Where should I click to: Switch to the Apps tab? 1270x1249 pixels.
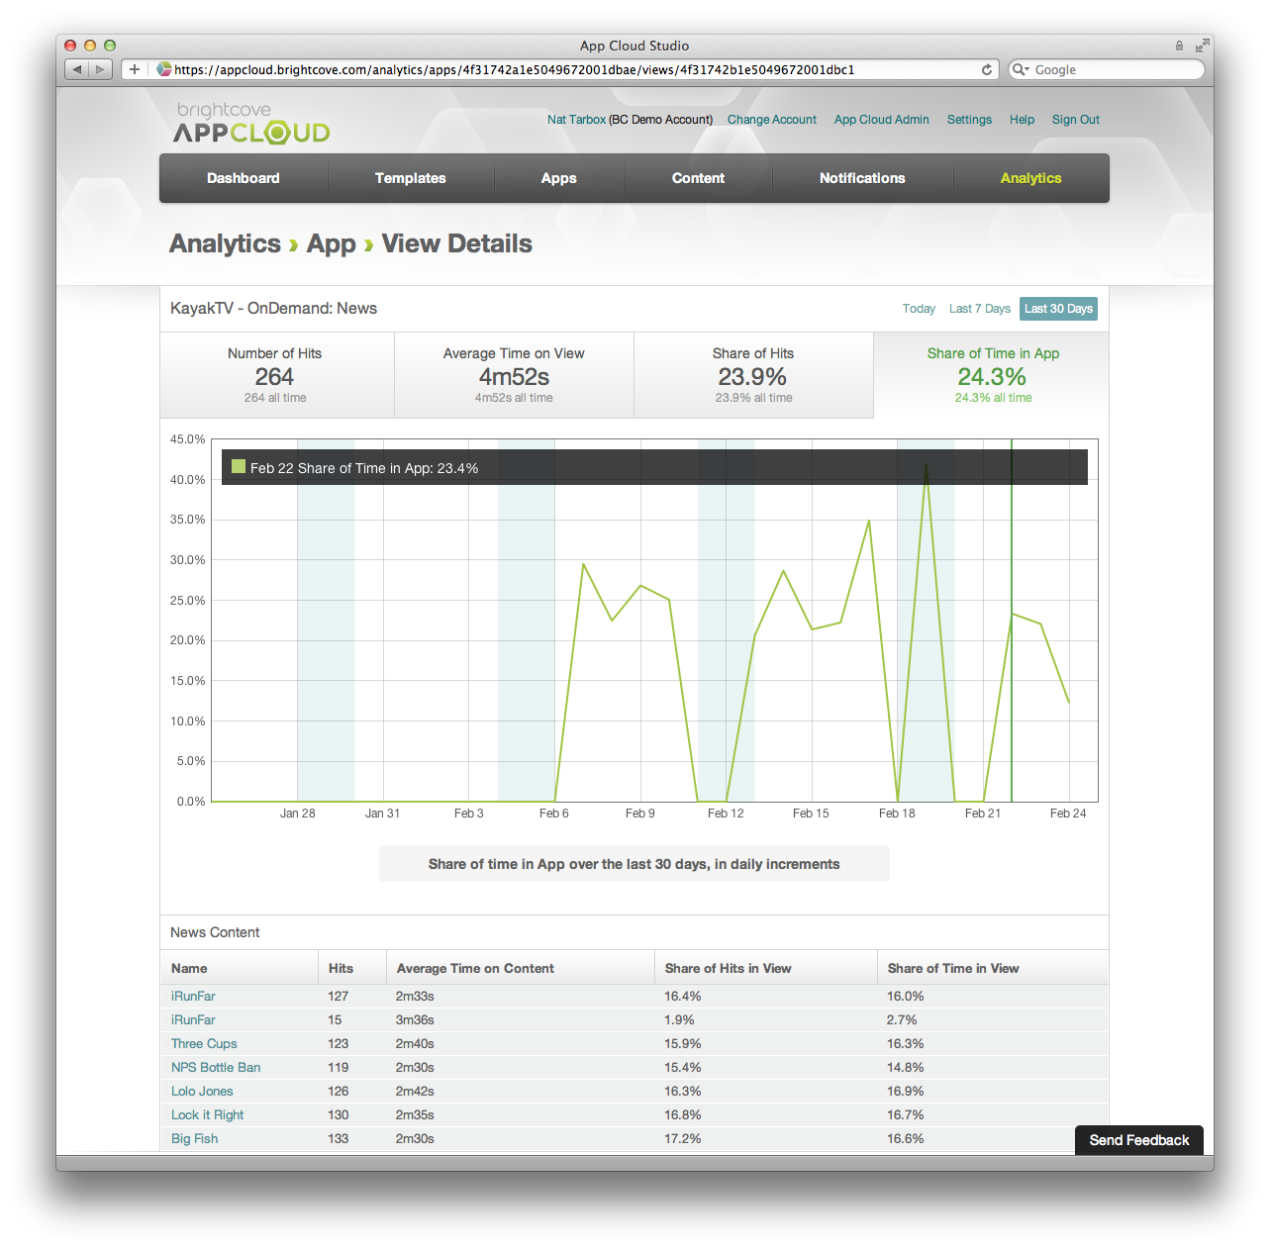[x=559, y=178]
